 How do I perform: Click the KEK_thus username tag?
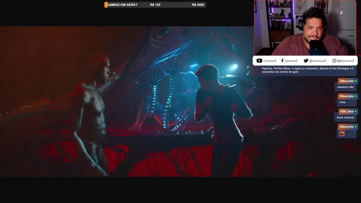347,111
